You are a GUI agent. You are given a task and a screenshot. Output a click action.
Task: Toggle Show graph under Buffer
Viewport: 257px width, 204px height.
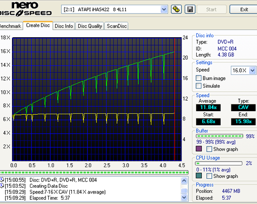[x=209, y=149]
